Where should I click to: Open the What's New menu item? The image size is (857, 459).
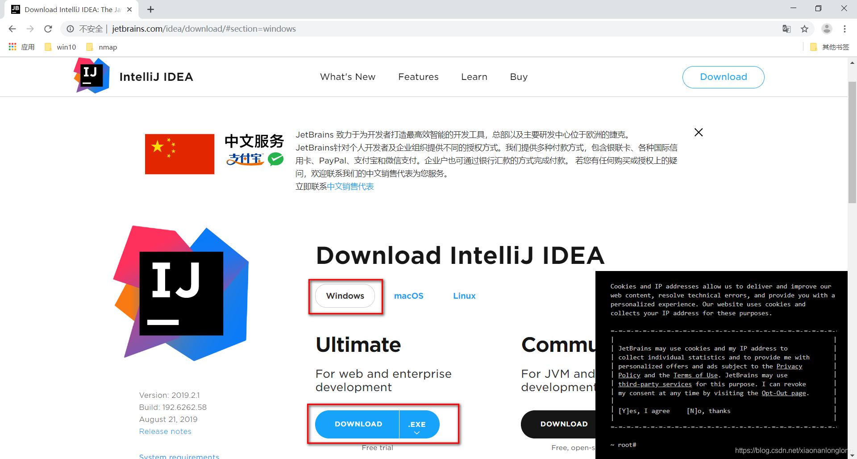coord(348,77)
